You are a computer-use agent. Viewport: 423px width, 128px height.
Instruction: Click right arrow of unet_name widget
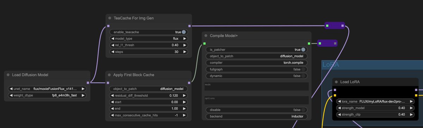pos(83,89)
